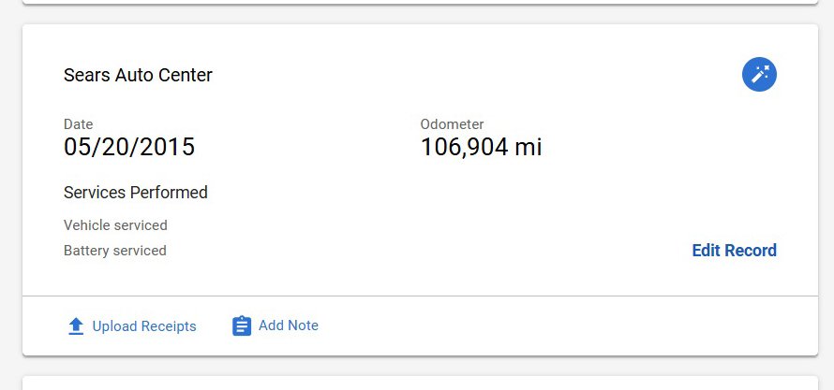
Task: Select the Upload Receipts link text
Action: pyautogui.click(x=144, y=326)
